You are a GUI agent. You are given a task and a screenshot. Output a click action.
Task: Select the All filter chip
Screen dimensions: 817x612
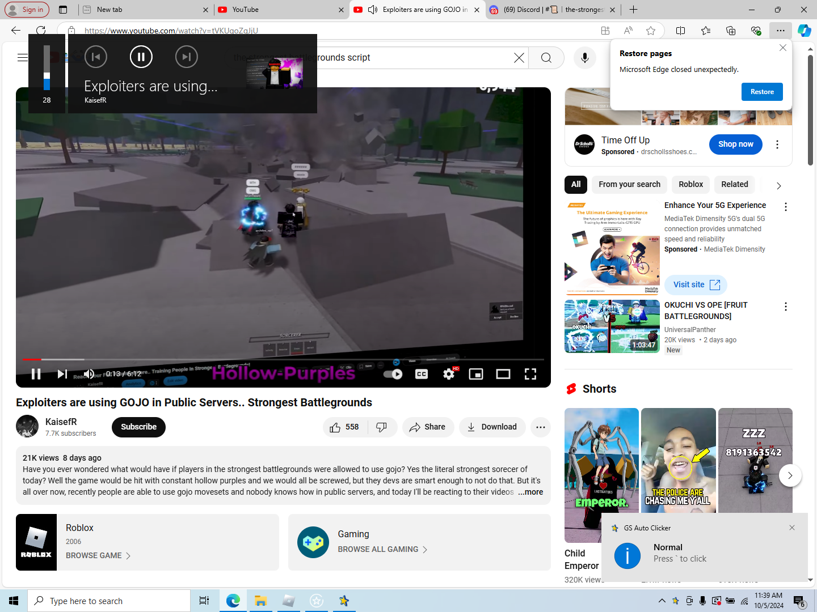[x=576, y=185]
